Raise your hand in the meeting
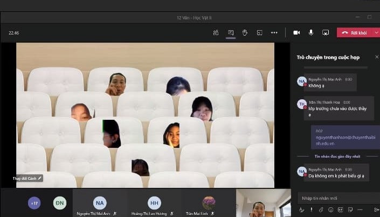Image resolution: width=380 pixels, height=217 pixels. point(245,32)
